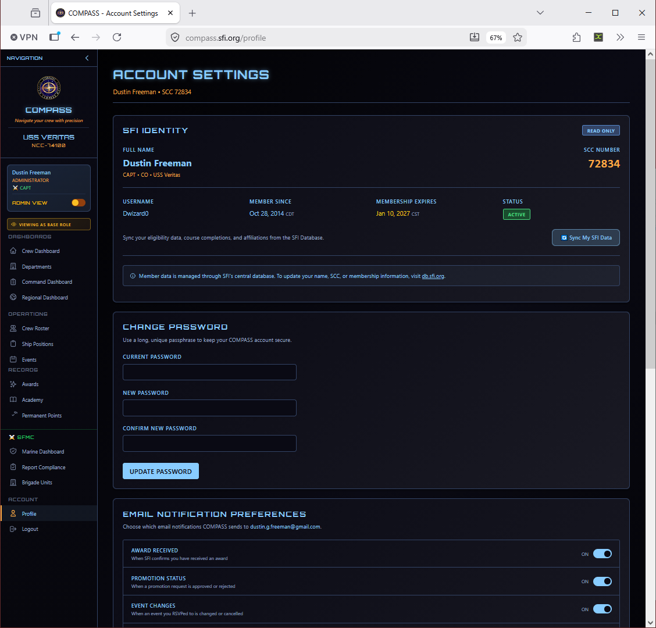This screenshot has width=656, height=628.
Task: Click the 67% zoom level indicator
Action: (x=495, y=38)
